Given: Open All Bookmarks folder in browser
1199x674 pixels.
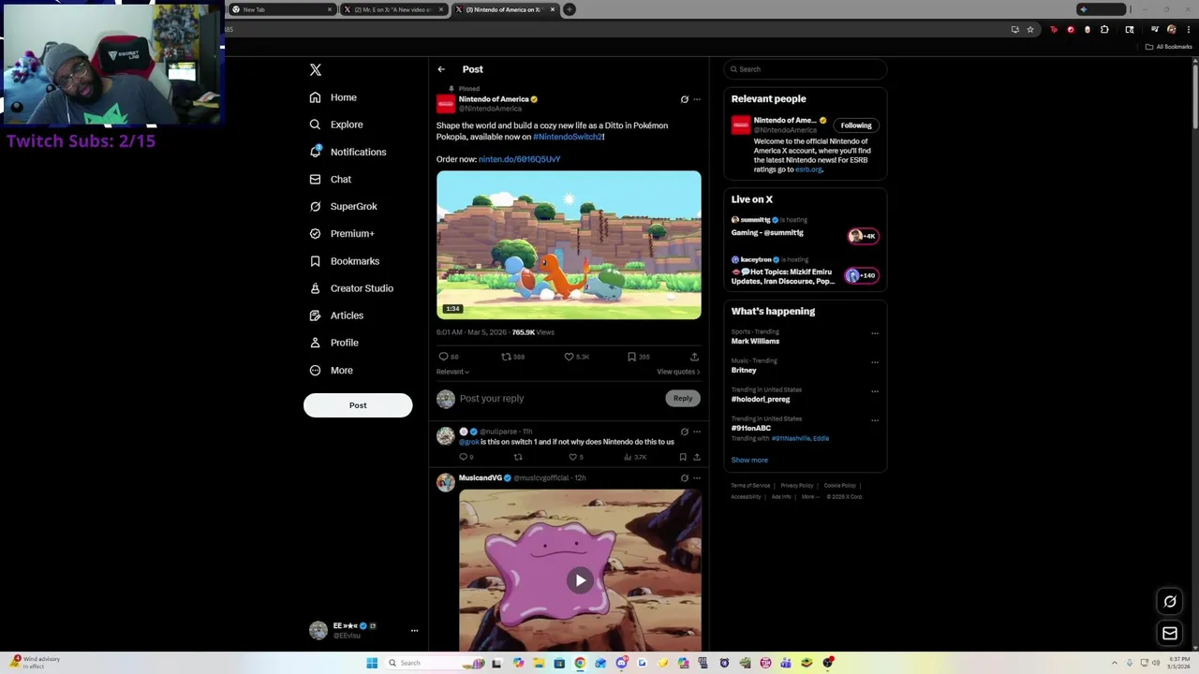Looking at the screenshot, I should [1170, 47].
